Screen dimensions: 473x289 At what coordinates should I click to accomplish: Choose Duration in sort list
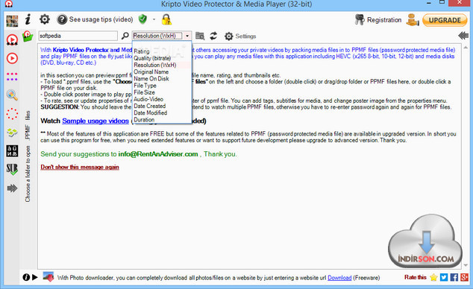[162, 119]
